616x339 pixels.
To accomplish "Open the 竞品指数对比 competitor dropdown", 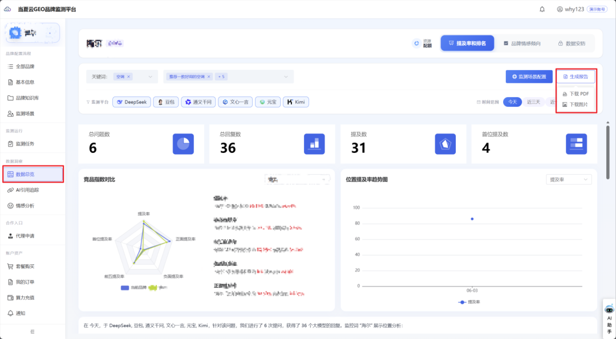I will coord(297,180).
